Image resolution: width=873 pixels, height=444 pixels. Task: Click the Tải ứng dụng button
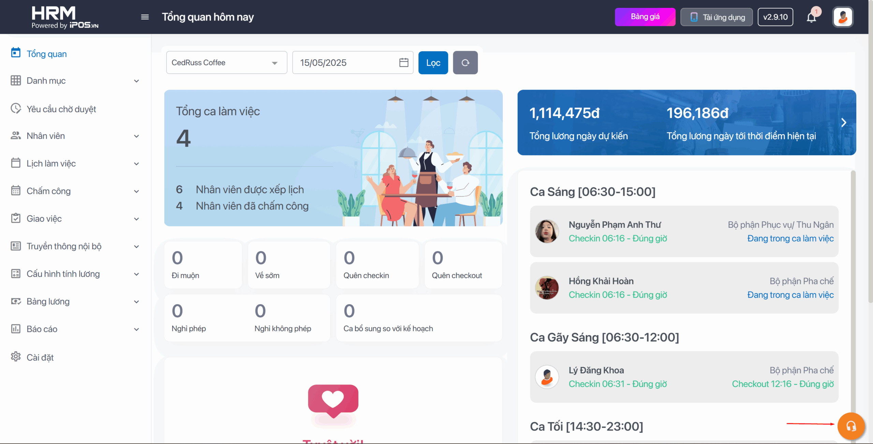point(716,17)
